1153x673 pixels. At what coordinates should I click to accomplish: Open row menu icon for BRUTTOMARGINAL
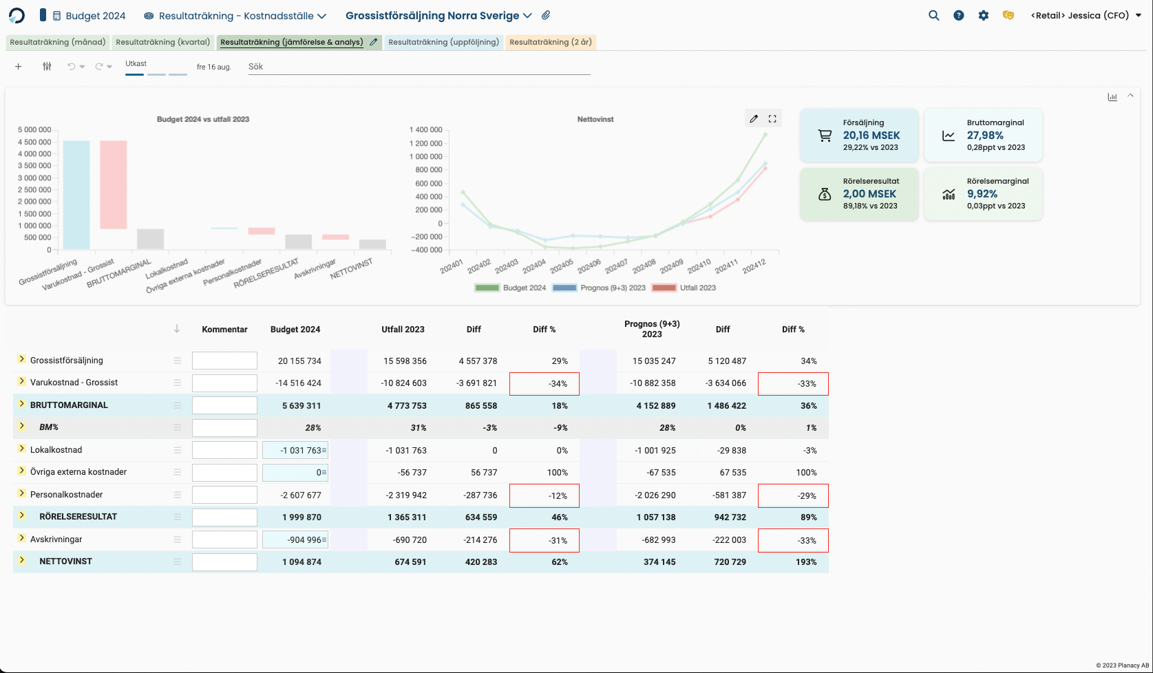click(177, 405)
